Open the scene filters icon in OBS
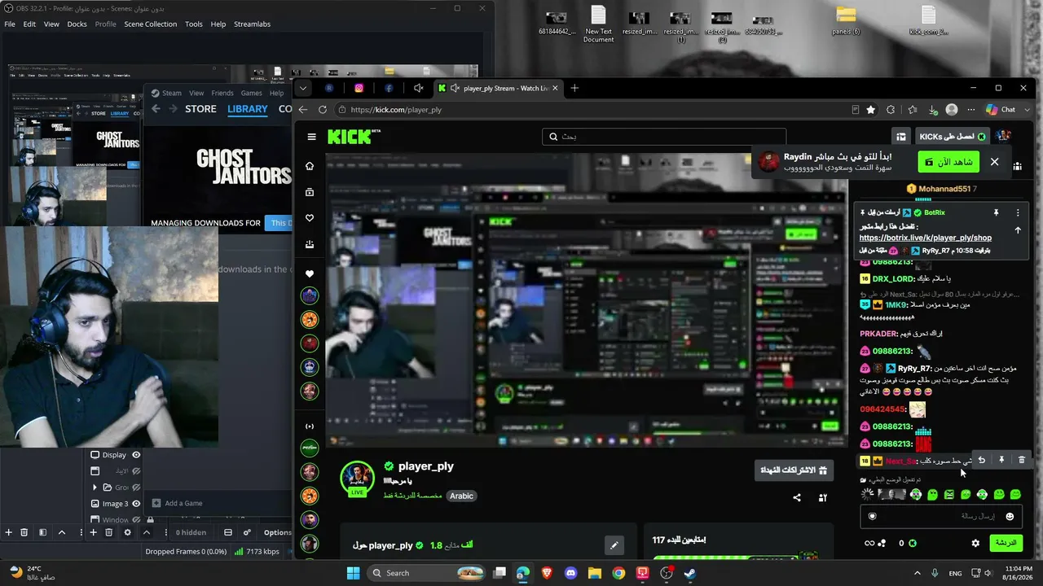 click(x=42, y=532)
